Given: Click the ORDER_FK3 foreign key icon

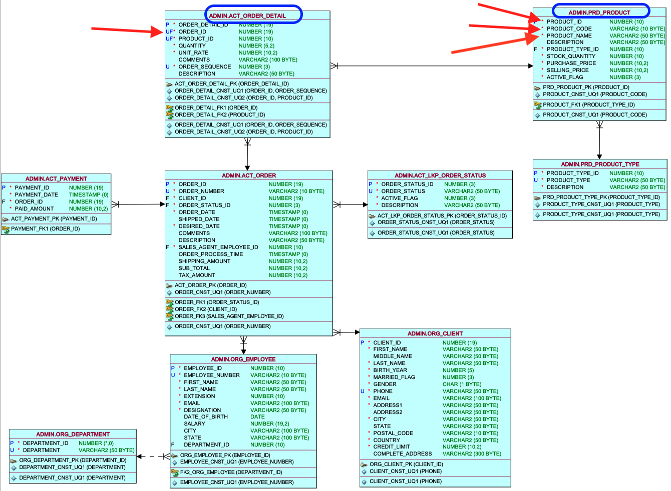Looking at the screenshot, I should 169,316.
